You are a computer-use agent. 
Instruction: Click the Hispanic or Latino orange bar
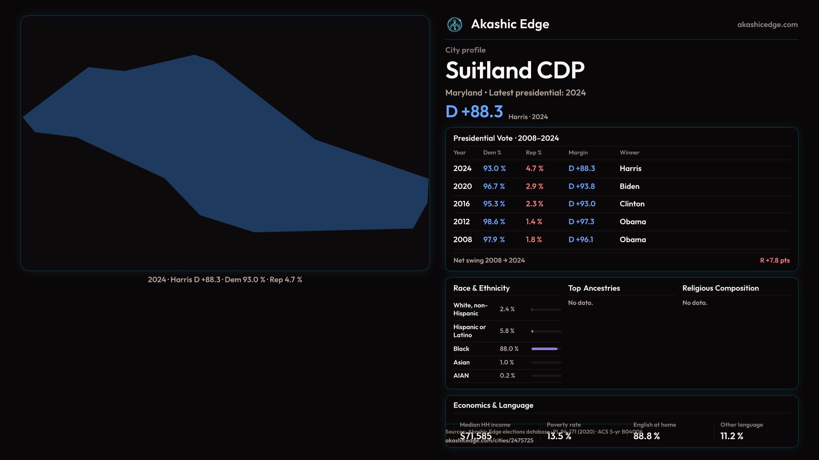(x=532, y=331)
